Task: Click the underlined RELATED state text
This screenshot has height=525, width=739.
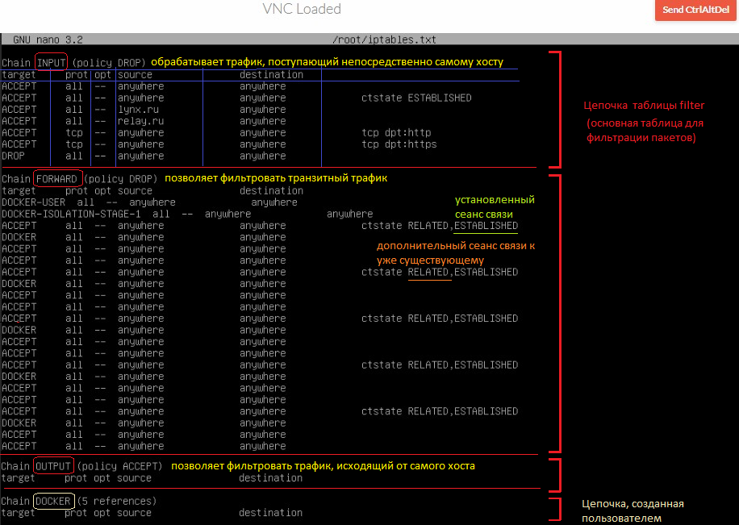Action: [x=430, y=272]
